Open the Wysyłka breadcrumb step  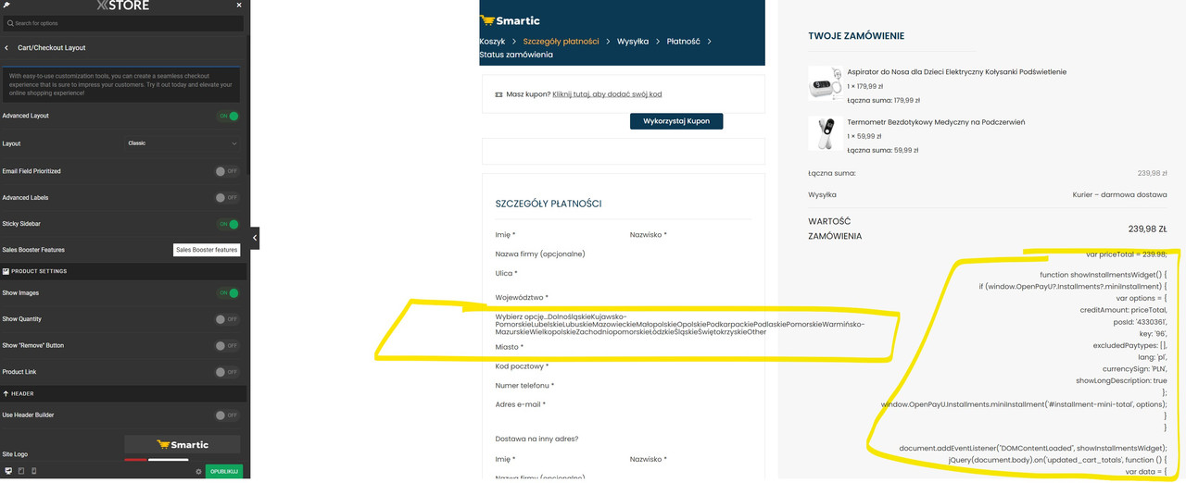tap(633, 42)
